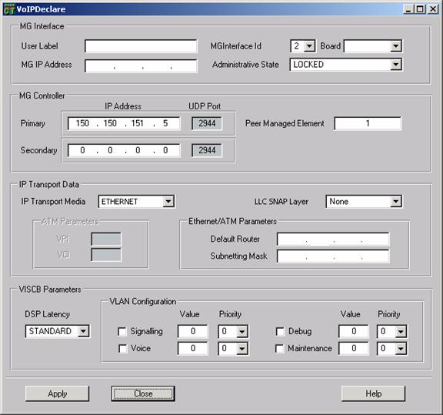The width and height of the screenshot is (443, 415).
Task: Open the Help button
Action: pyautogui.click(x=373, y=393)
